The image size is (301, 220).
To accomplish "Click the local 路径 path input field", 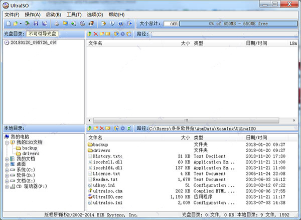I will pos(223,128).
